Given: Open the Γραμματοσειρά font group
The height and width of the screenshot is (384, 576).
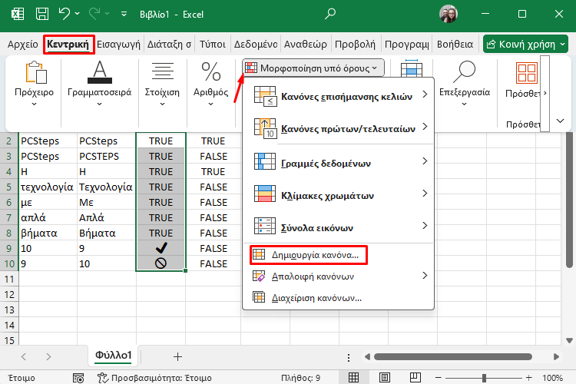Looking at the screenshot, I should pyautogui.click(x=99, y=84).
